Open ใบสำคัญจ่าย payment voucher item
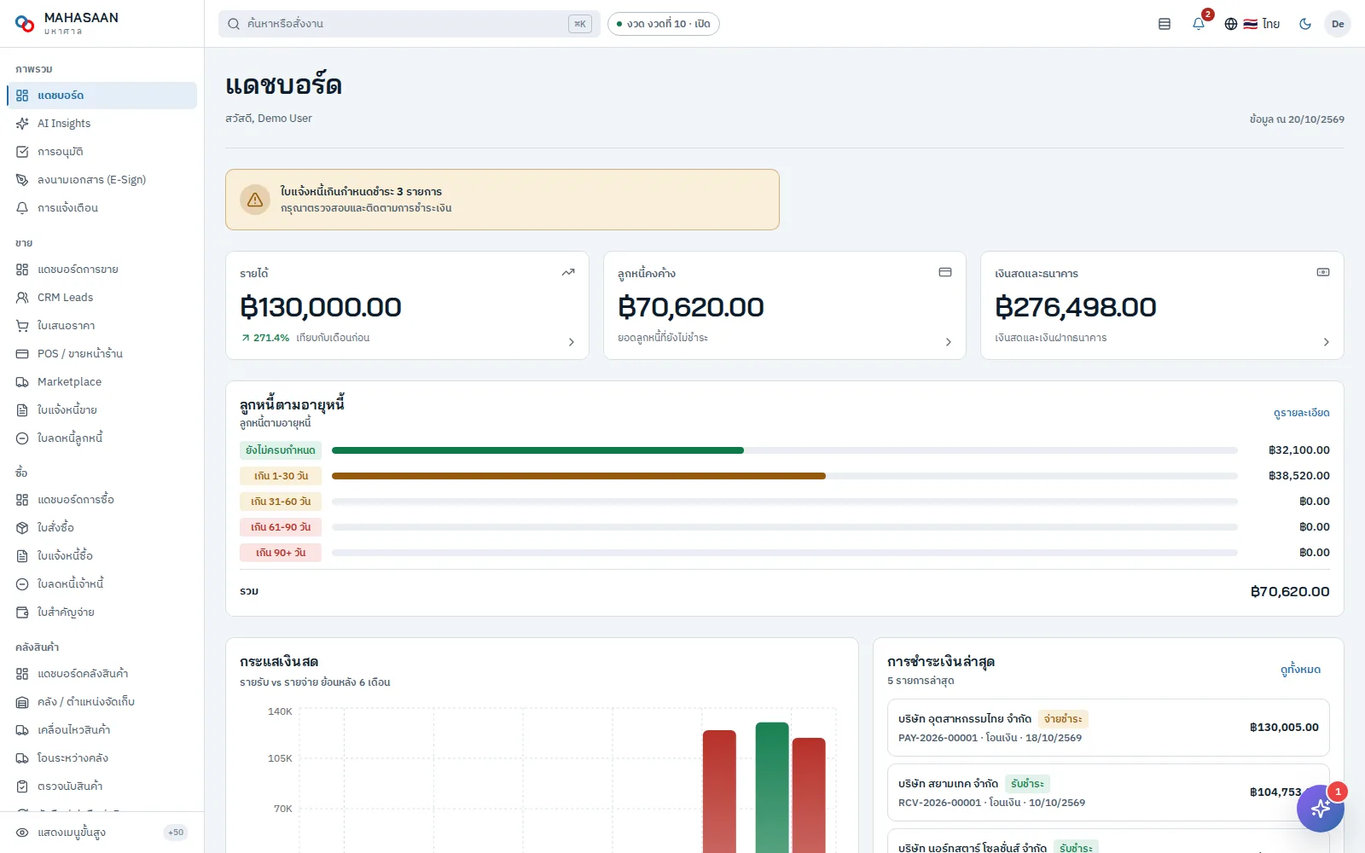The image size is (1365, 853). point(102,612)
